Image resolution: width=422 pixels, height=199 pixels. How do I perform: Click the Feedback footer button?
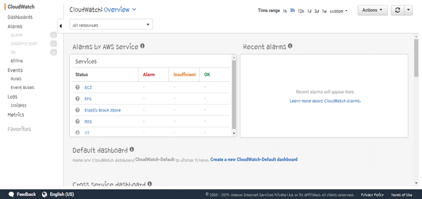pyautogui.click(x=22, y=194)
